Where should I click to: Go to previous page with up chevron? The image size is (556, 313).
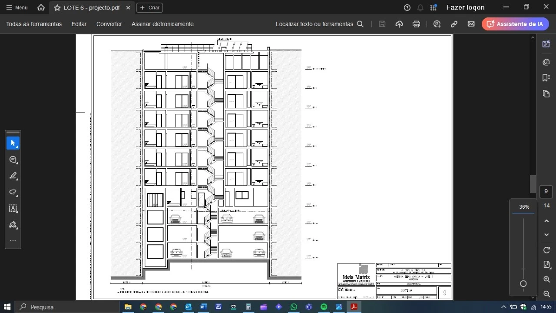546,221
